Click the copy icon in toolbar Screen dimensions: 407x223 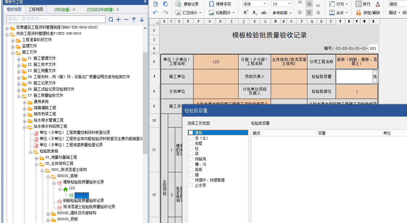click(x=156, y=4)
